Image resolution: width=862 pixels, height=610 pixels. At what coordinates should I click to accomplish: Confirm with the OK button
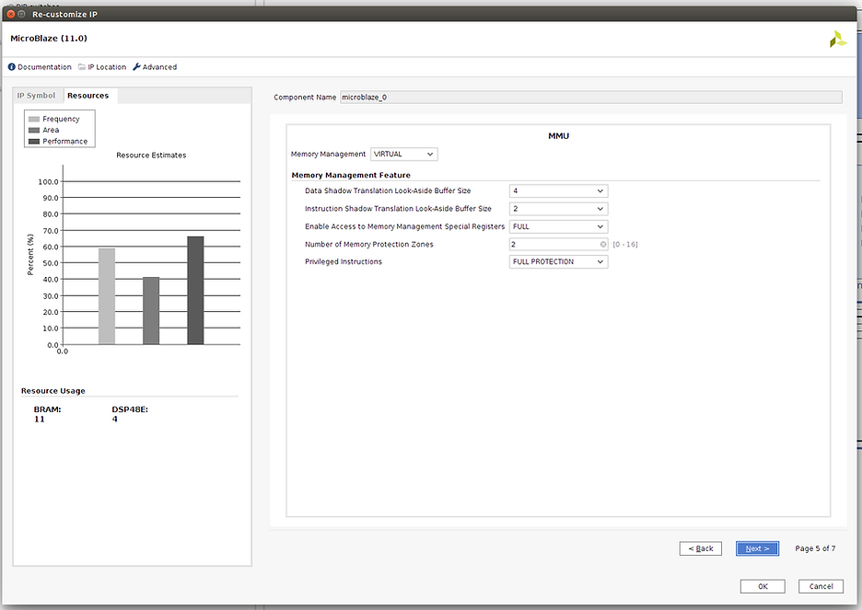[x=763, y=586]
